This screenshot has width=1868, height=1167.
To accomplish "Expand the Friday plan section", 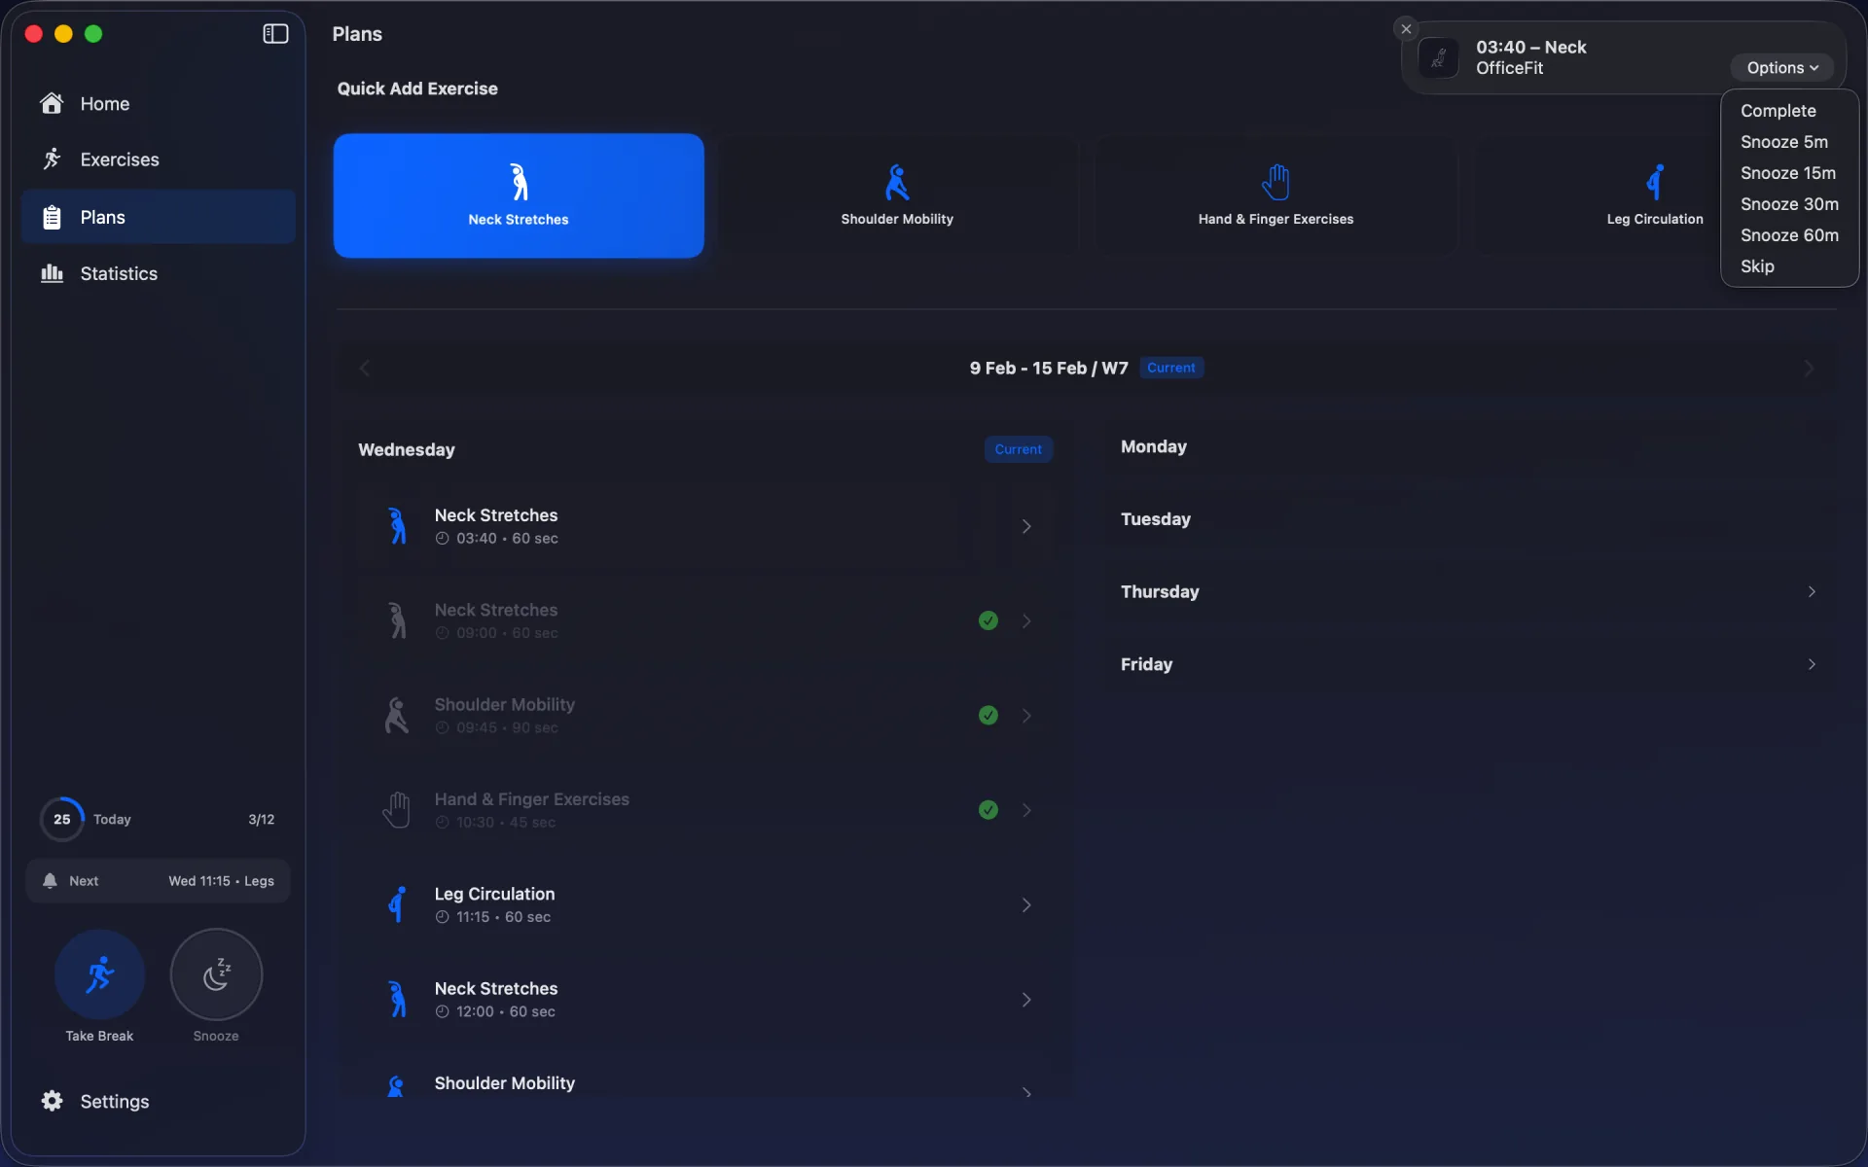I will pos(1813,664).
